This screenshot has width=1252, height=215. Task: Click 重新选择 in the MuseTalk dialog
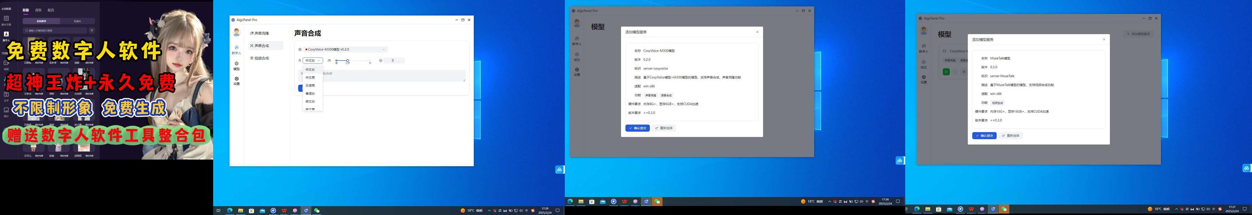click(x=1010, y=136)
